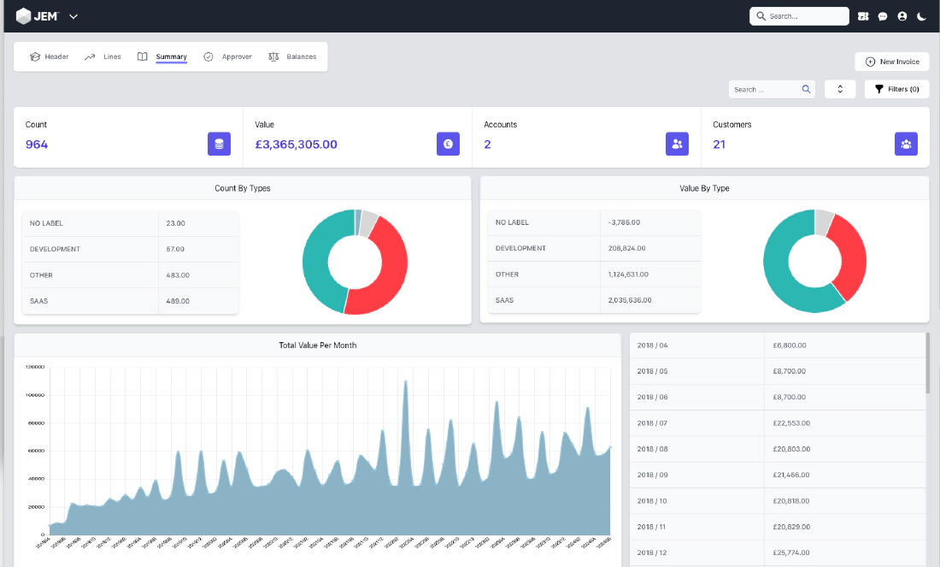Select the 2018 / 07 month row
This screenshot has width=940, height=567.
click(x=778, y=423)
